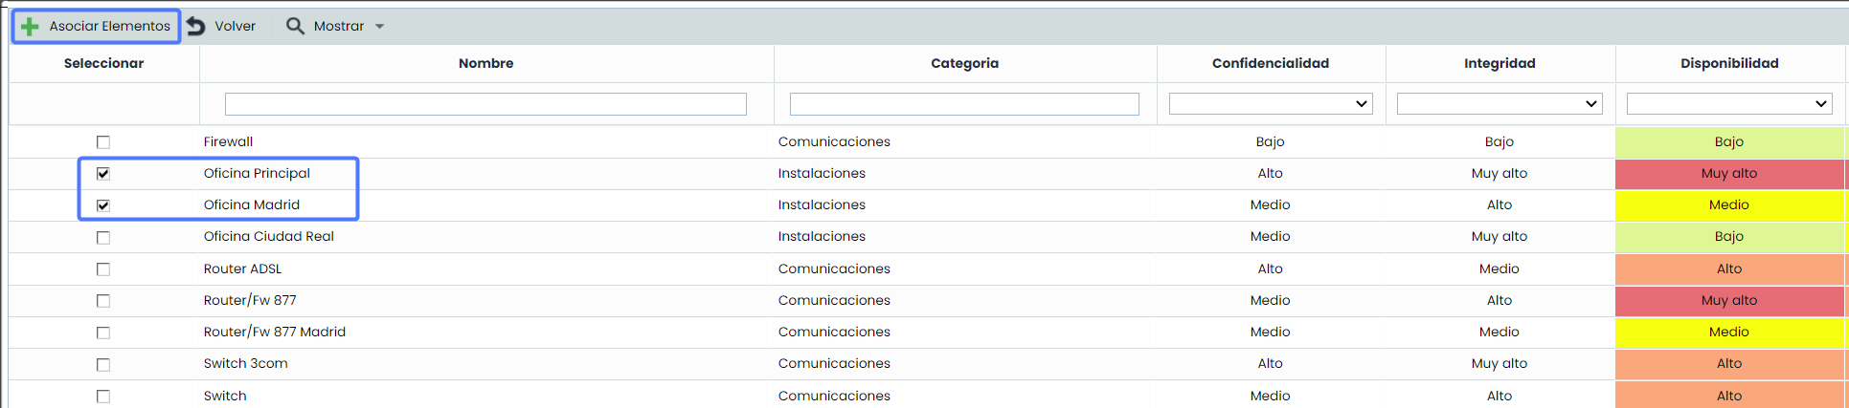This screenshot has width=1849, height=408.
Task: Click the Volver back arrow icon
Action: point(196,27)
